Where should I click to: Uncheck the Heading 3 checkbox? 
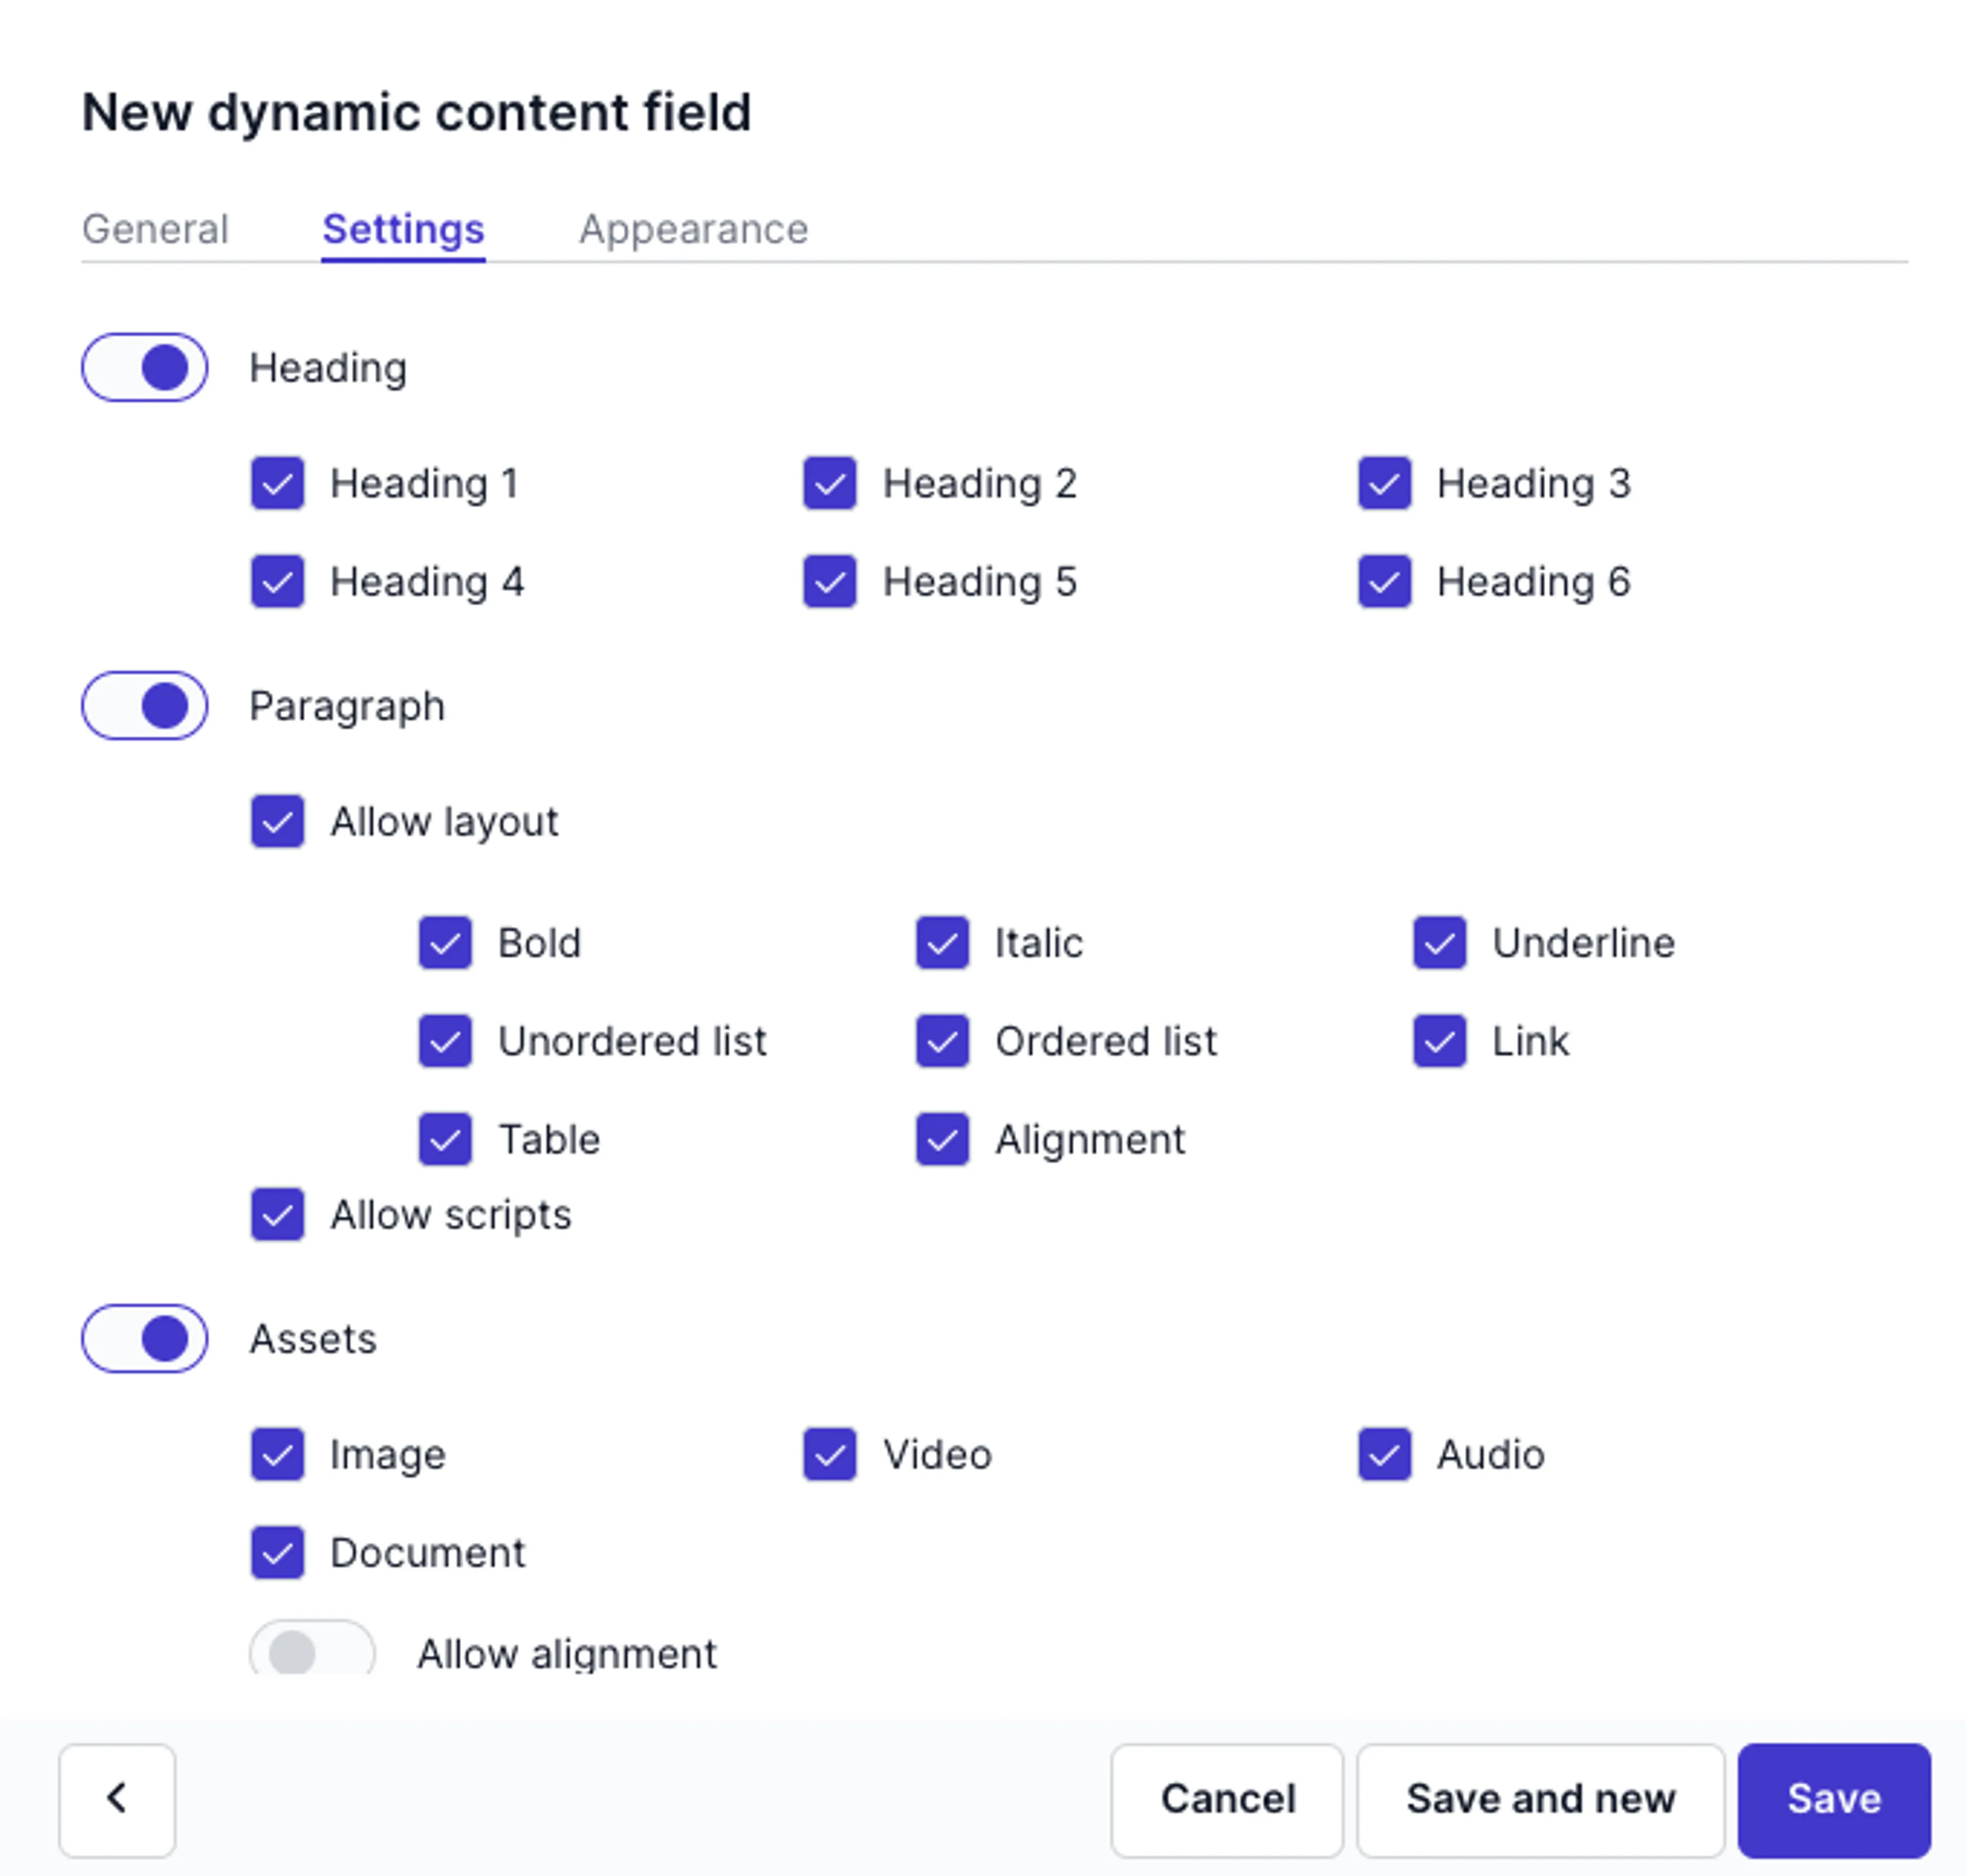[1384, 484]
